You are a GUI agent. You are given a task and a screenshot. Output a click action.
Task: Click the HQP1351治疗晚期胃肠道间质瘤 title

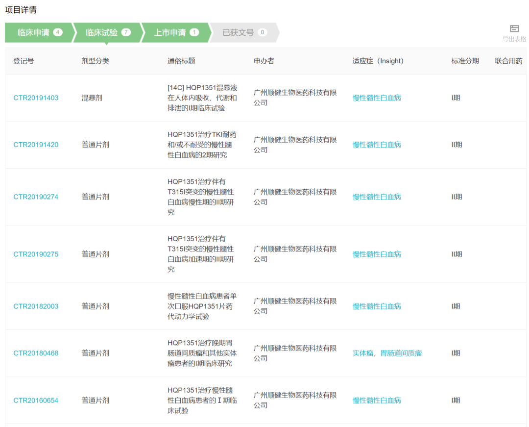click(x=202, y=353)
